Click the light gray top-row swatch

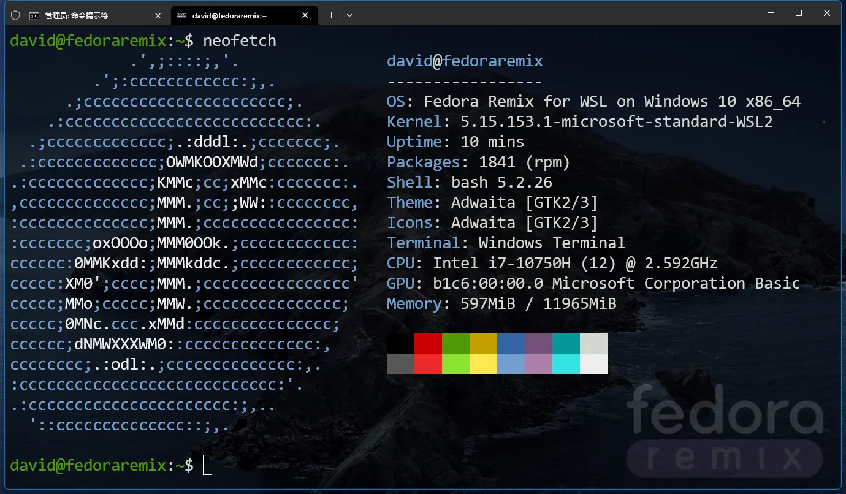593,343
